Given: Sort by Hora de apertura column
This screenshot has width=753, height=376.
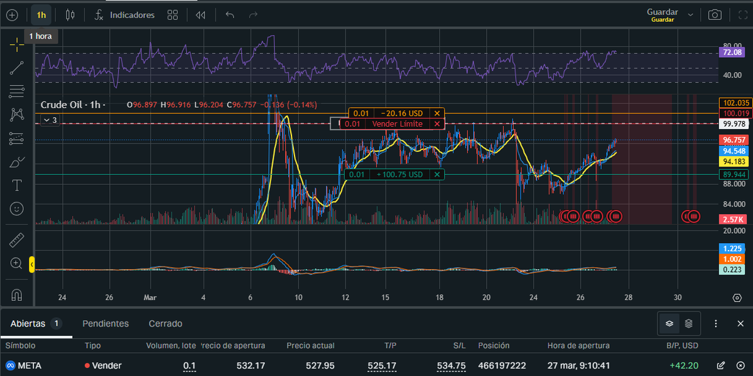Looking at the screenshot, I should (578, 345).
